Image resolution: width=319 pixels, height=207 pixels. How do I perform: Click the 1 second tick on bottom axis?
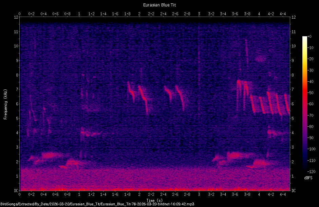point(79,195)
